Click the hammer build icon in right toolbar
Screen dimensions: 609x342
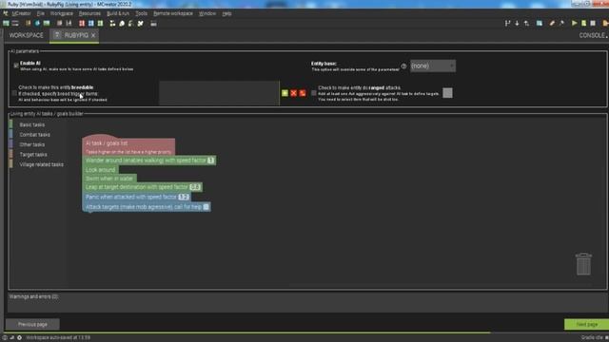pos(561,24)
